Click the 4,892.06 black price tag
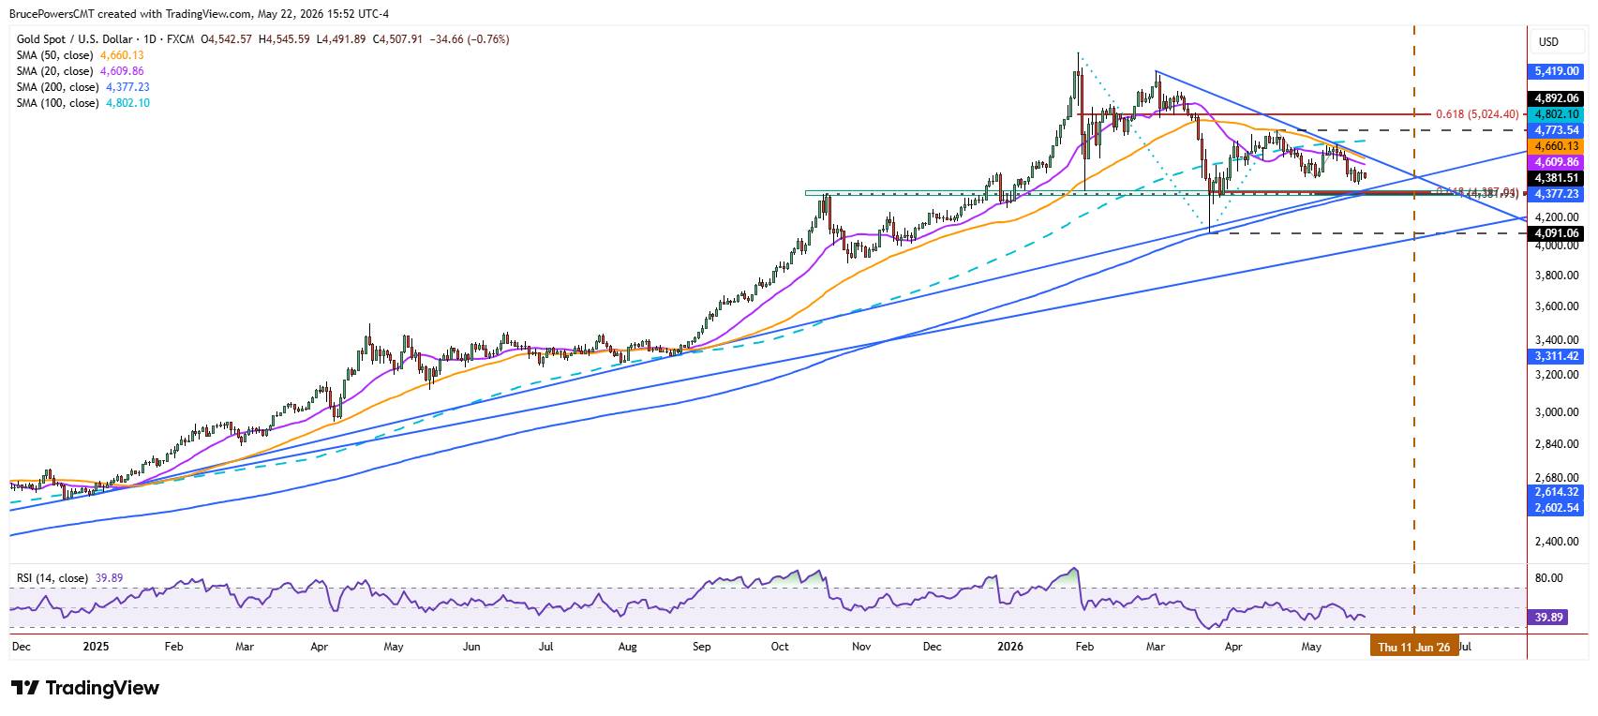 (1557, 97)
